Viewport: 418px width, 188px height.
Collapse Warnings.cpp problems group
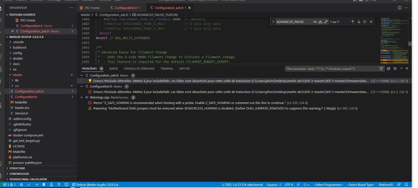coord(82,97)
